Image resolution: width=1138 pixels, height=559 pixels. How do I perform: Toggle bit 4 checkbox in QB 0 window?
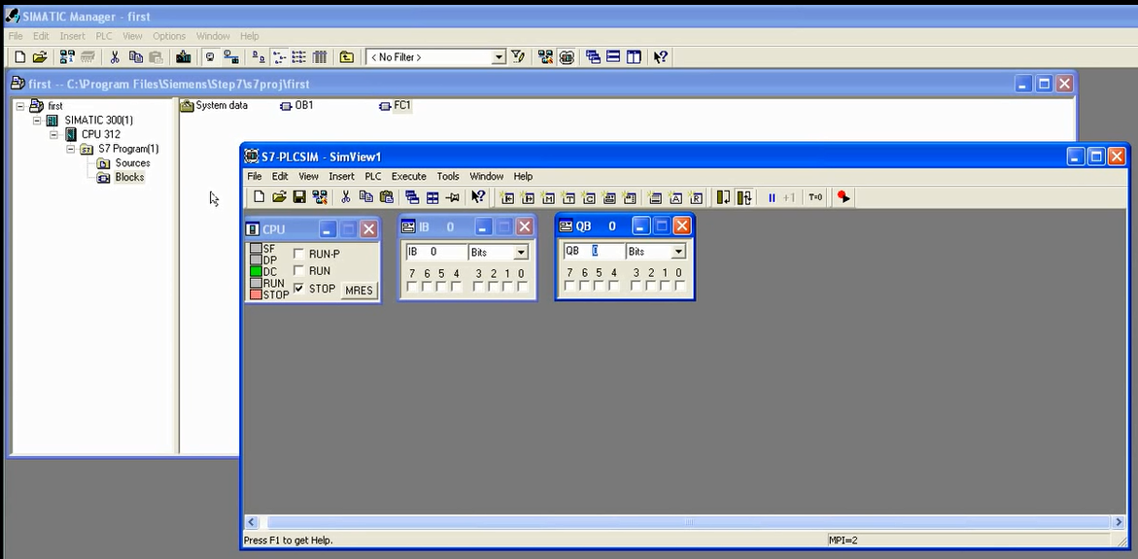(613, 286)
